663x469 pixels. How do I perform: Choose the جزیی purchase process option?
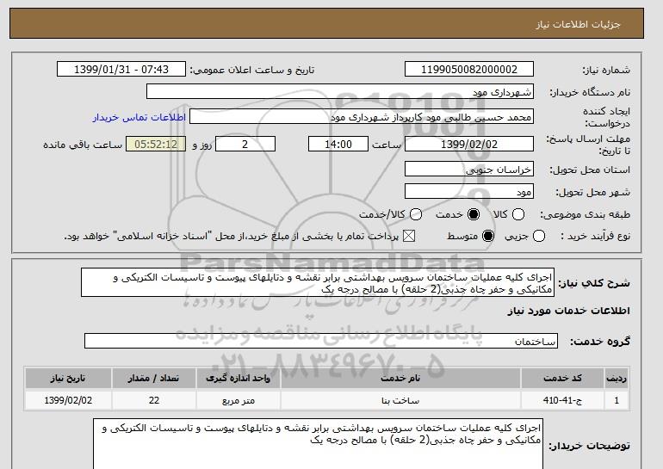tap(539, 236)
